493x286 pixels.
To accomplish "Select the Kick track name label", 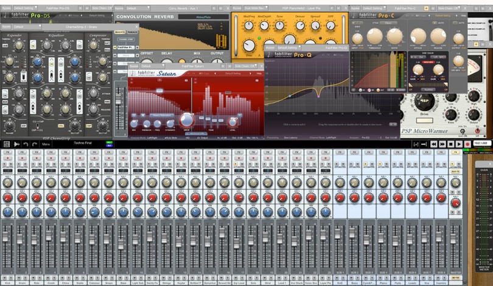I will coord(7,283).
